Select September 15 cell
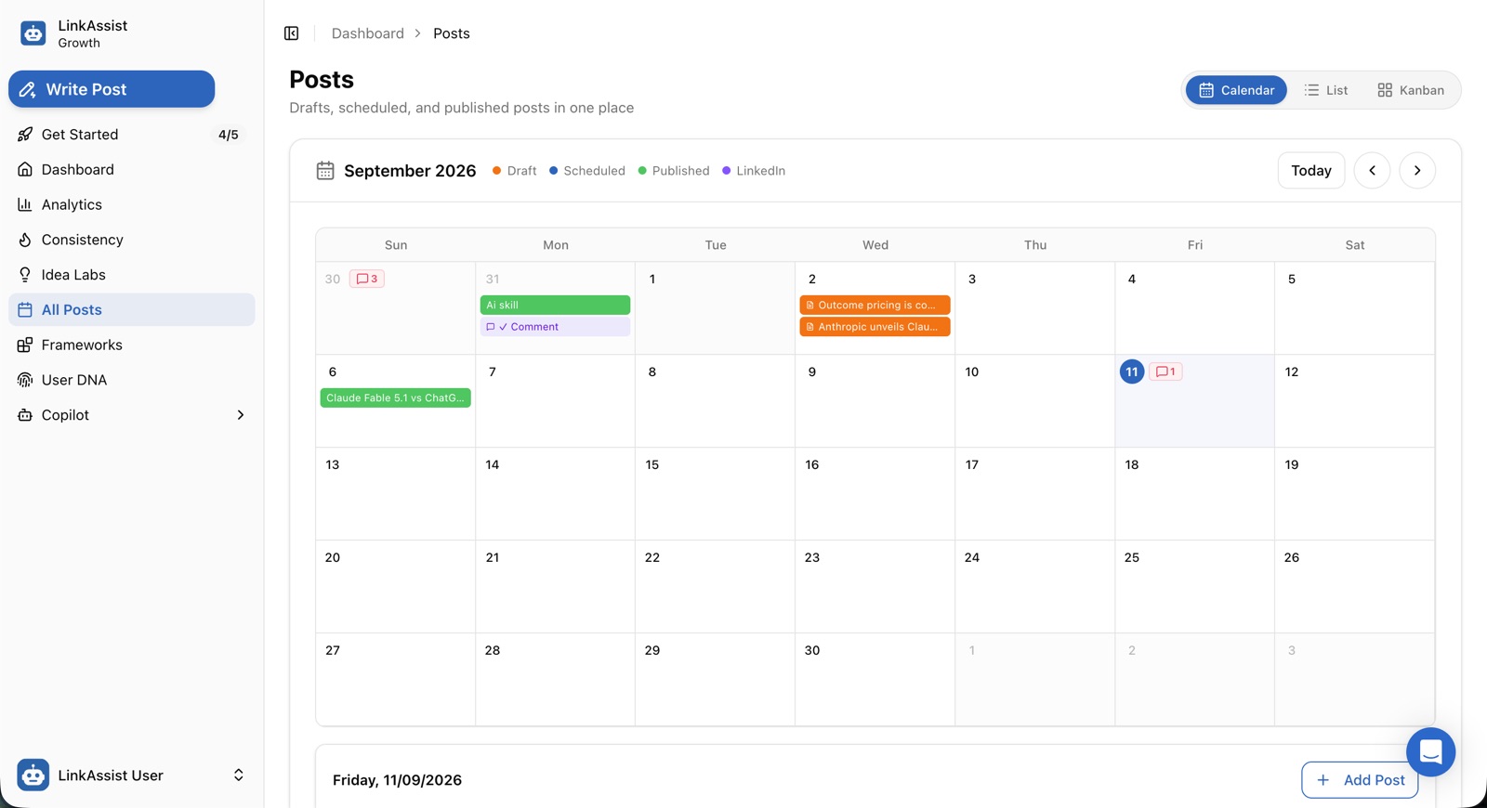 [x=715, y=494]
